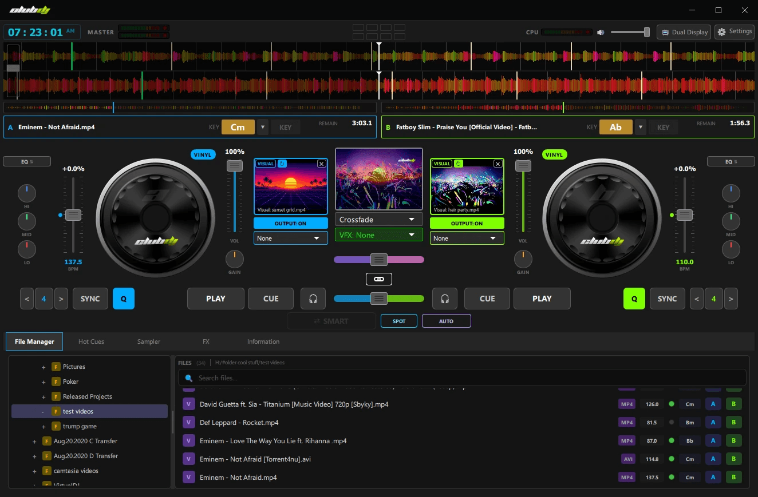Decrease deck A loop length with left arrow
The width and height of the screenshot is (758, 497).
pyautogui.click(x=27, y=299)
